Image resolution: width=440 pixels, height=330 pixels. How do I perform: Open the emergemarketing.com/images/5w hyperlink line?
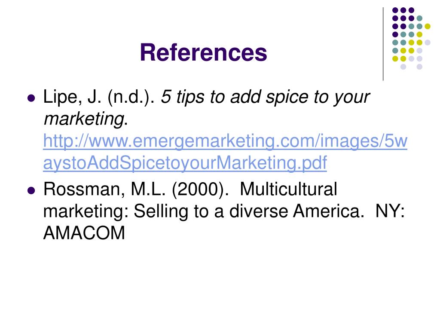(x=225, y=141)
